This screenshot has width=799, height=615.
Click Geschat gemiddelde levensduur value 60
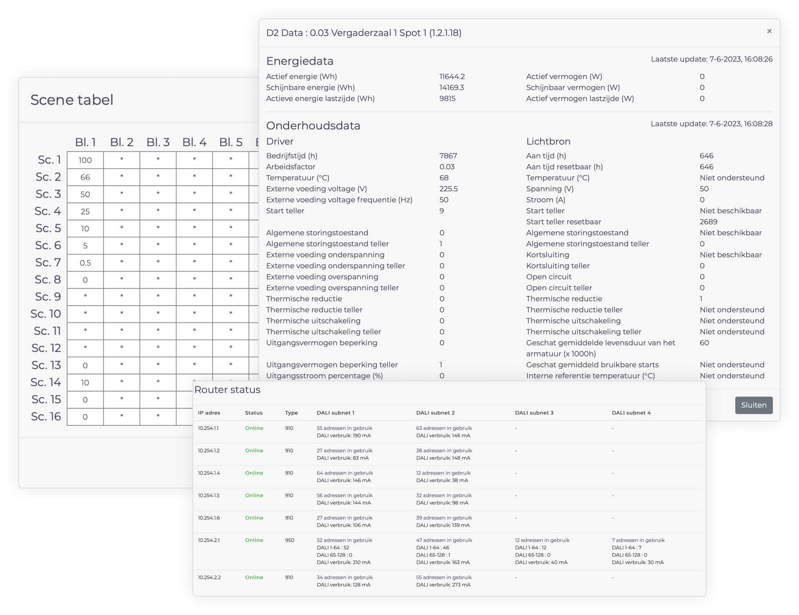(704, 343)
